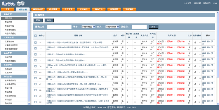Image resolution: width=219 pixels, height=110 pixels.
Task: Click the 新增 button
Action: pyautogui.click(x=38, y=20)
